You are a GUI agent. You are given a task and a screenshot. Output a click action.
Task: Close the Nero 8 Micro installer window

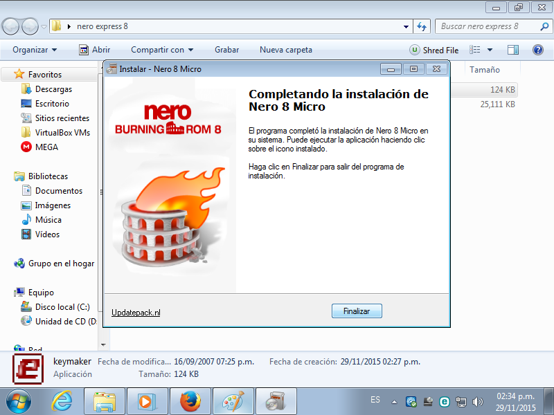pos(437,68)
